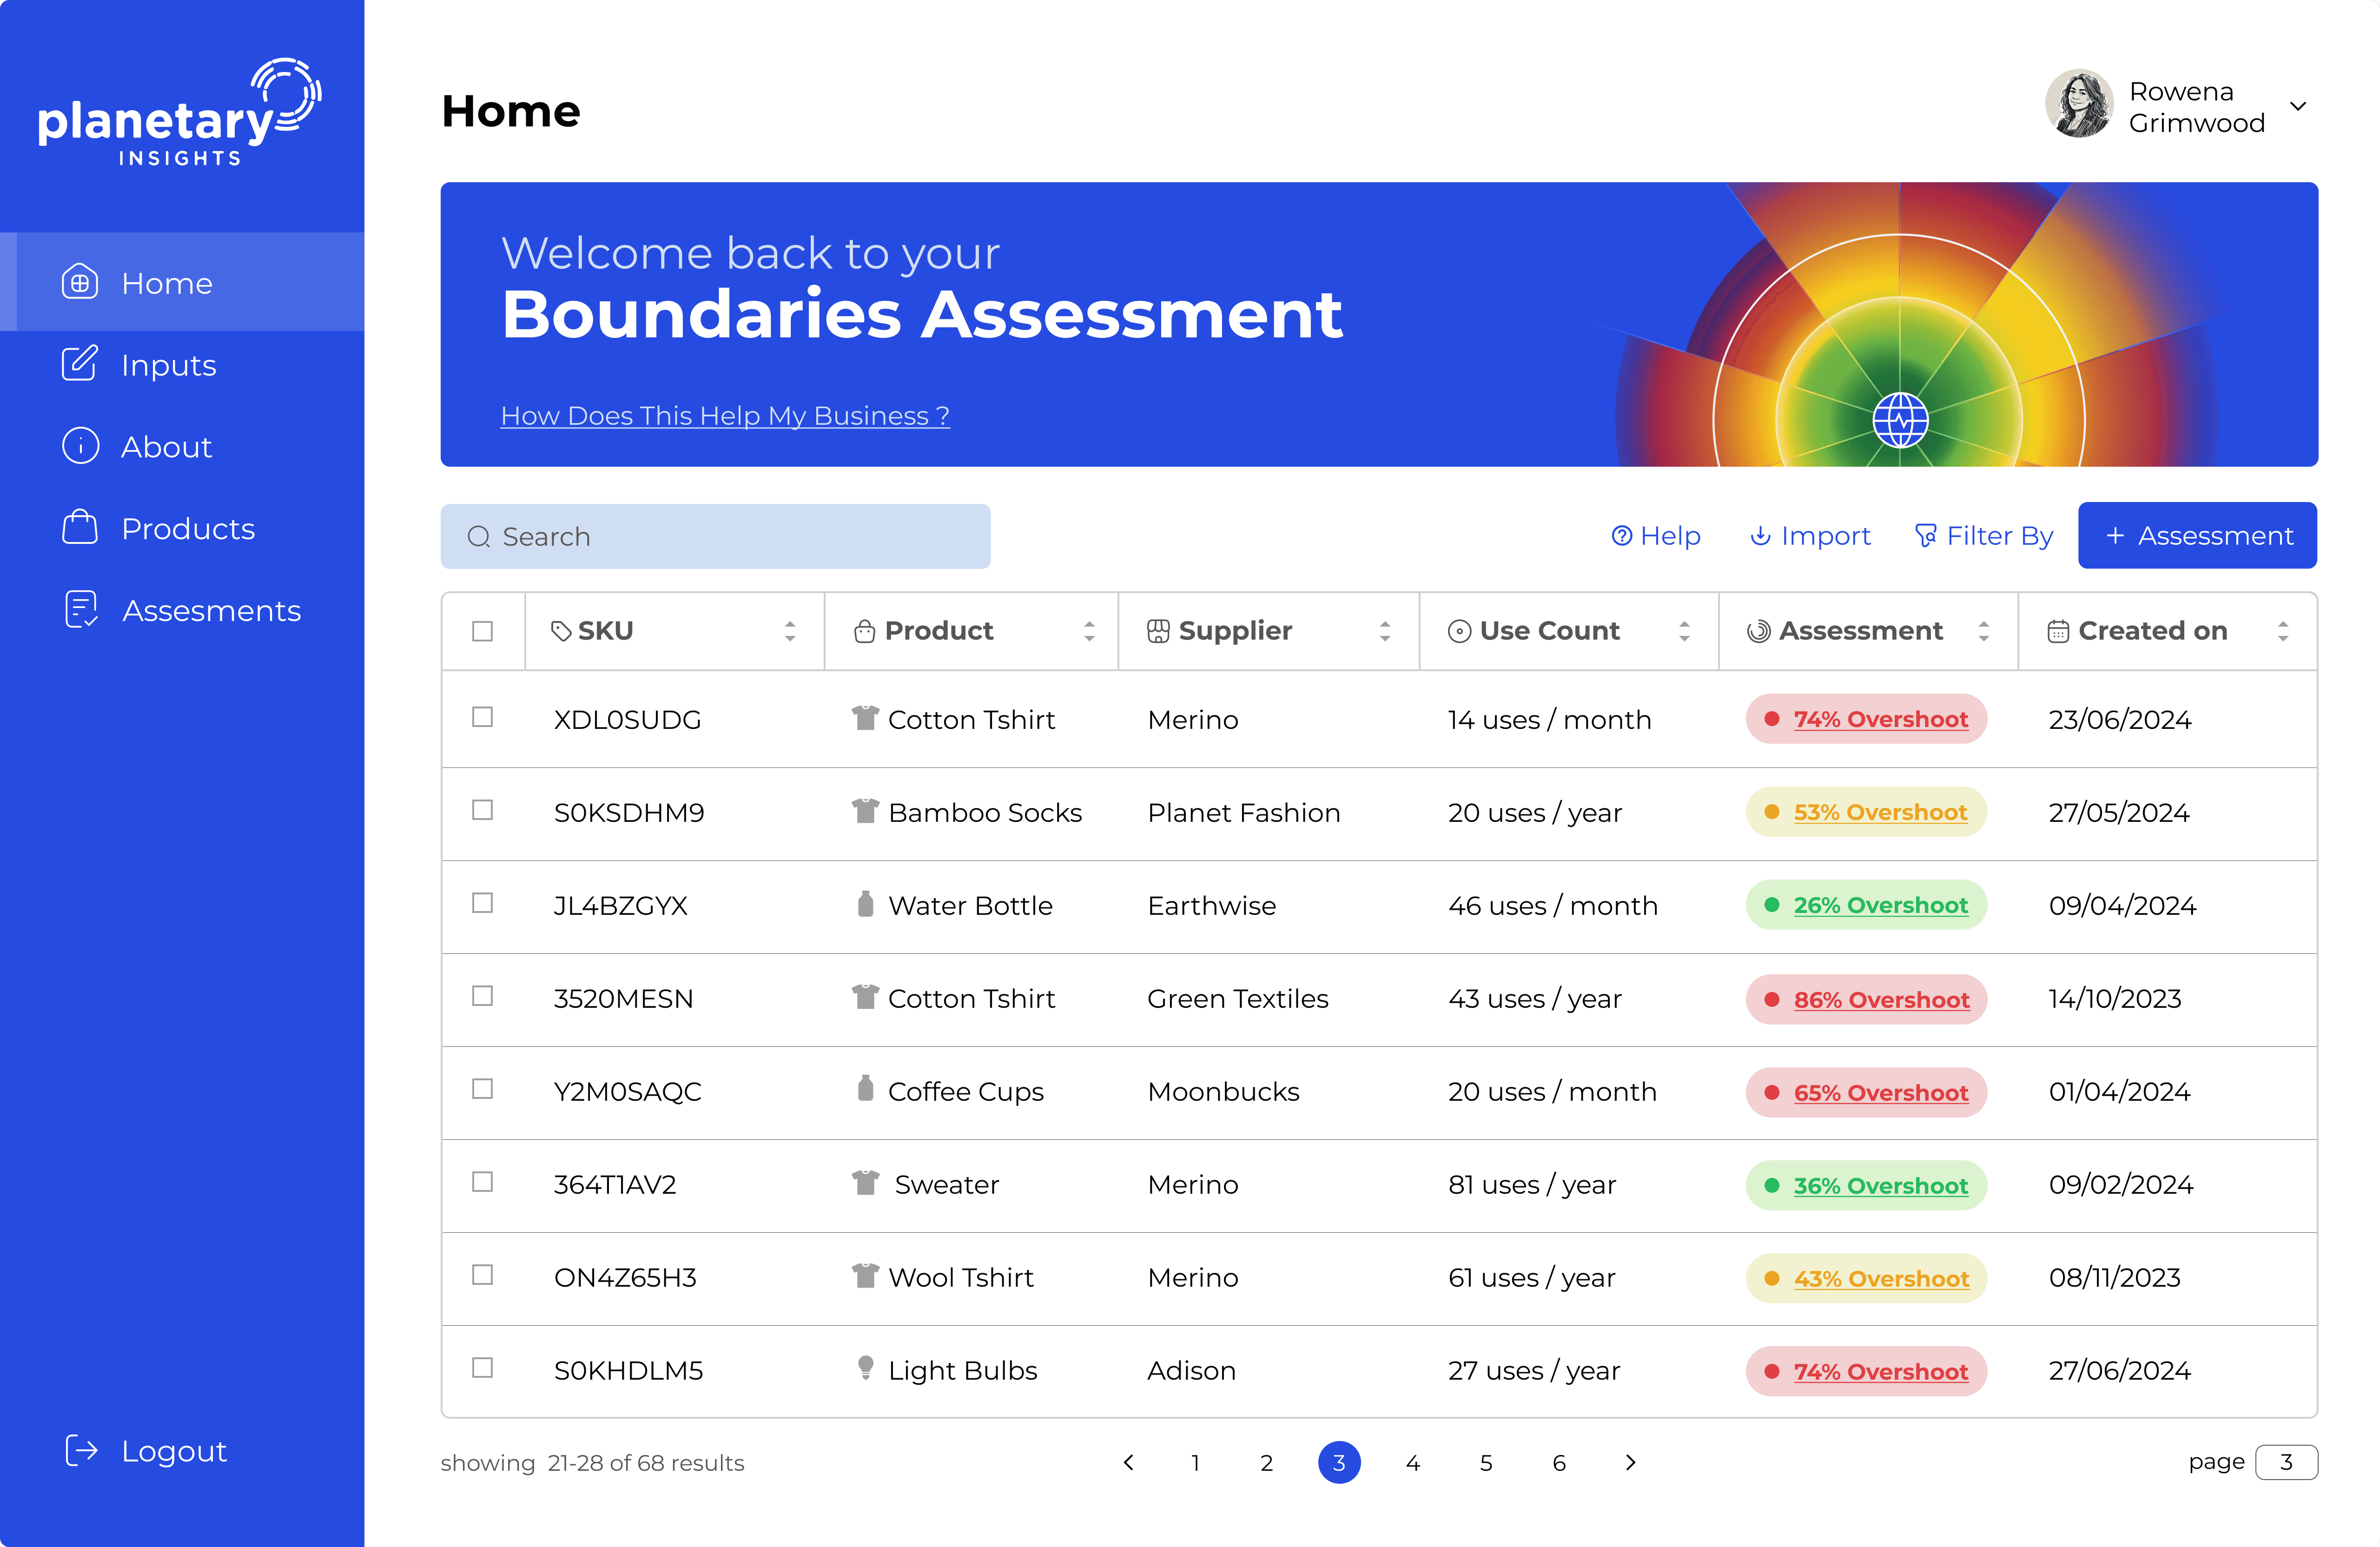Go to page 4 in pagination
Screen dimensions: 2380x1547
1412,1463
